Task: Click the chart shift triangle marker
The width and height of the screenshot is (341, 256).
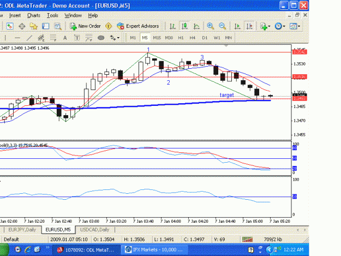Action: pyautogui.click(x=226, y=46)
